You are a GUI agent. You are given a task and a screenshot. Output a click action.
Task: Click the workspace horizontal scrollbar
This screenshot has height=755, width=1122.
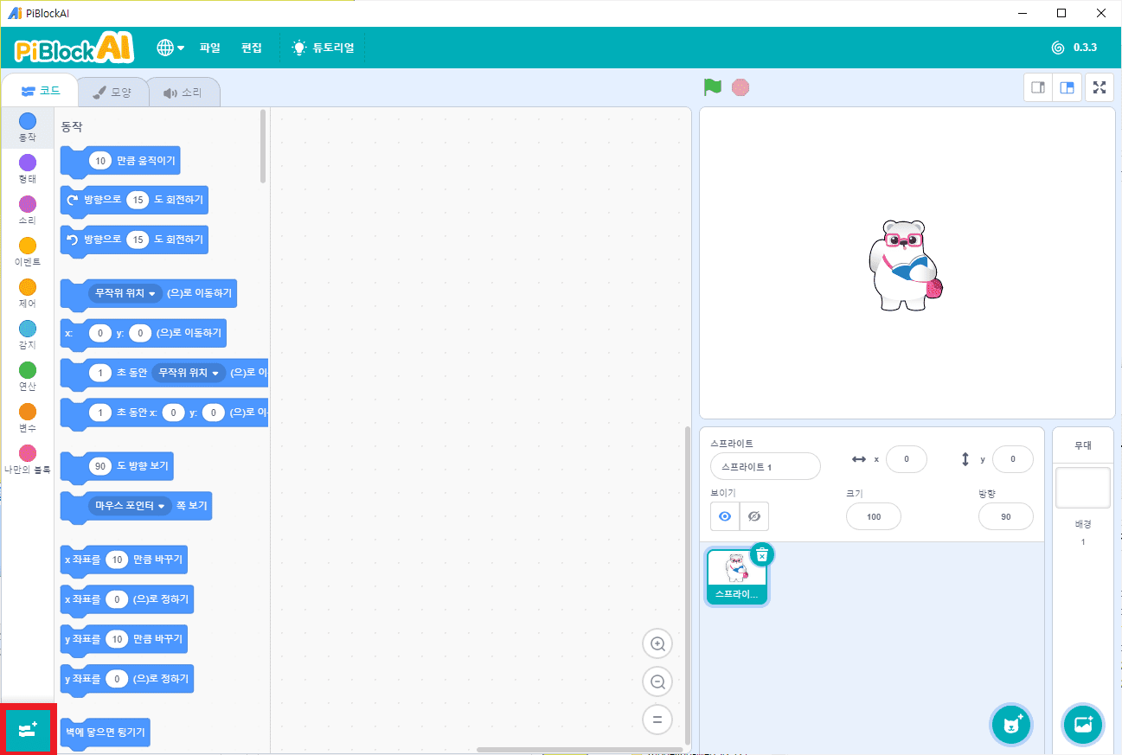coord(578,750)
